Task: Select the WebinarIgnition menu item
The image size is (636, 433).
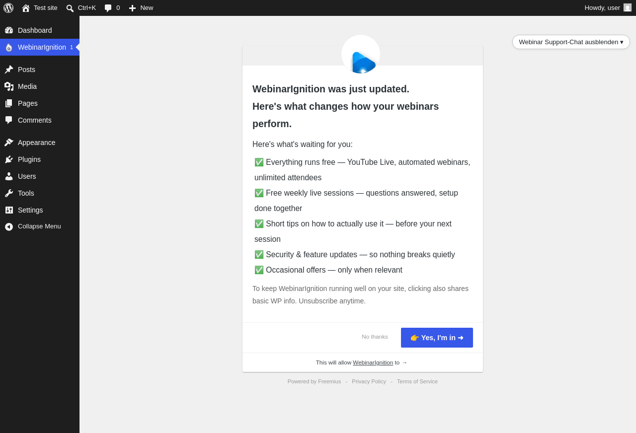Action: pos(40,47)
